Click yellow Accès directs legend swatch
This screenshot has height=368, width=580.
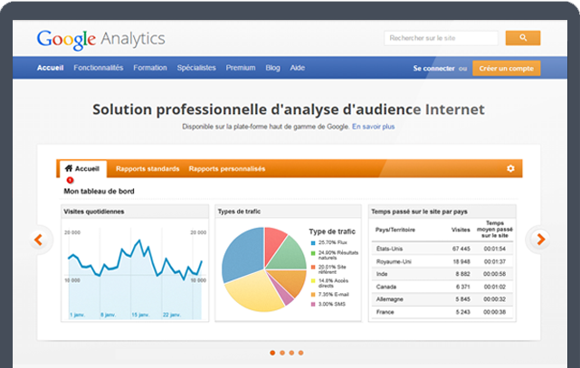313,281
